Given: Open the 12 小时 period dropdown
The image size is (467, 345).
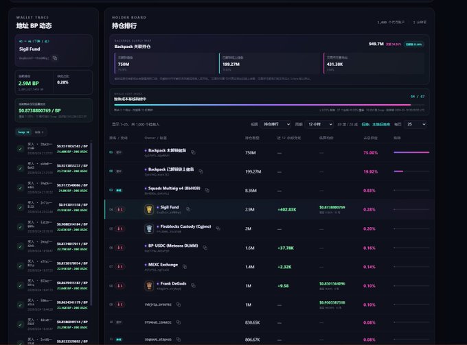Looking at the screenshot, I should point(320,124).
